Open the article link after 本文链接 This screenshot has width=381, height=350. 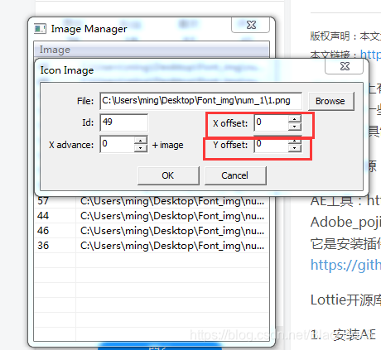click(370, 55)
